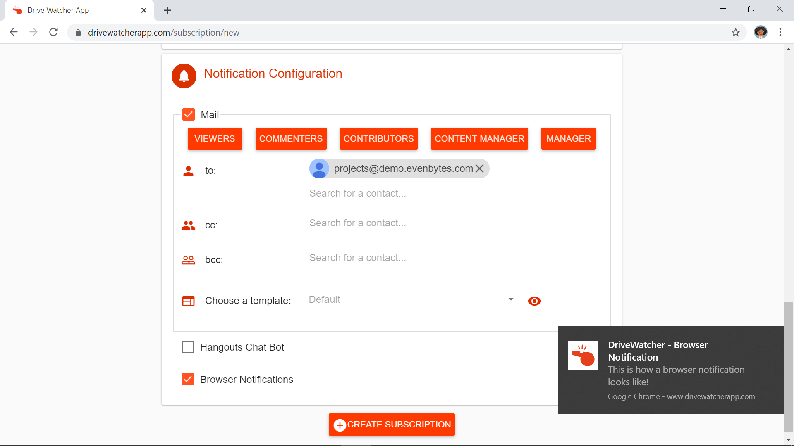Select the COMMENTERS recipient button
This screenshot has height=446, width=794.
(291, 139)
